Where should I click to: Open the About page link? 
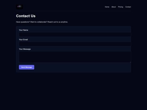click(x=114, y=7)
